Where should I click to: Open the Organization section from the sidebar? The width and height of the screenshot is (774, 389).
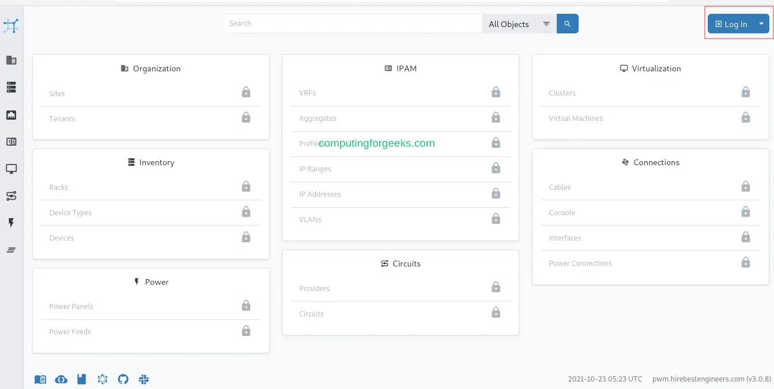[11, 60]
